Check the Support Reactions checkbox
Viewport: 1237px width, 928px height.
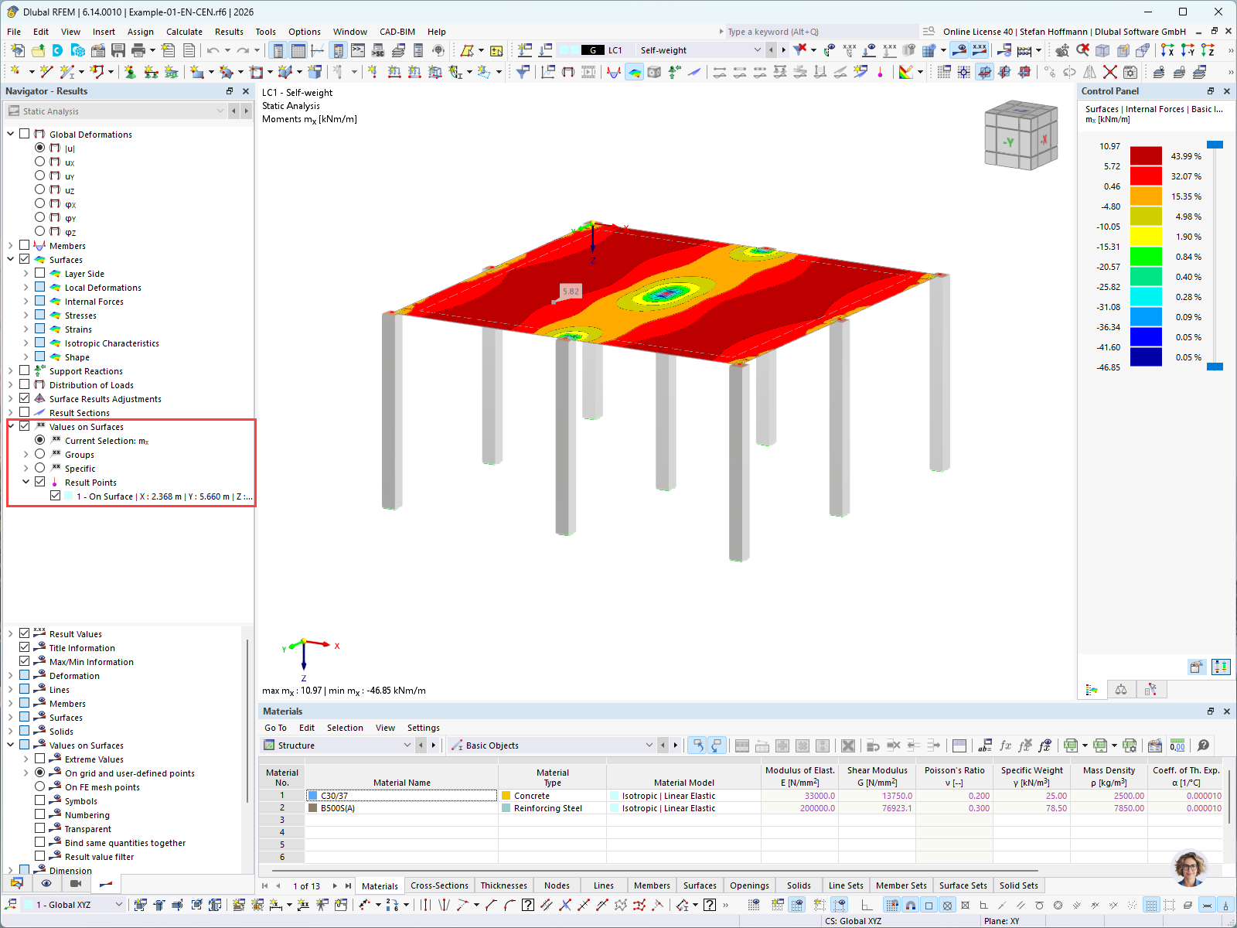(x=25, y=370)
